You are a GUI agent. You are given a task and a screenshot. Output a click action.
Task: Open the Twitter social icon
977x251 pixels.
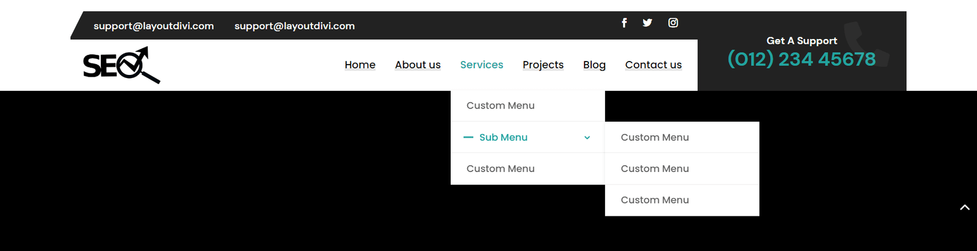(647, 23)
